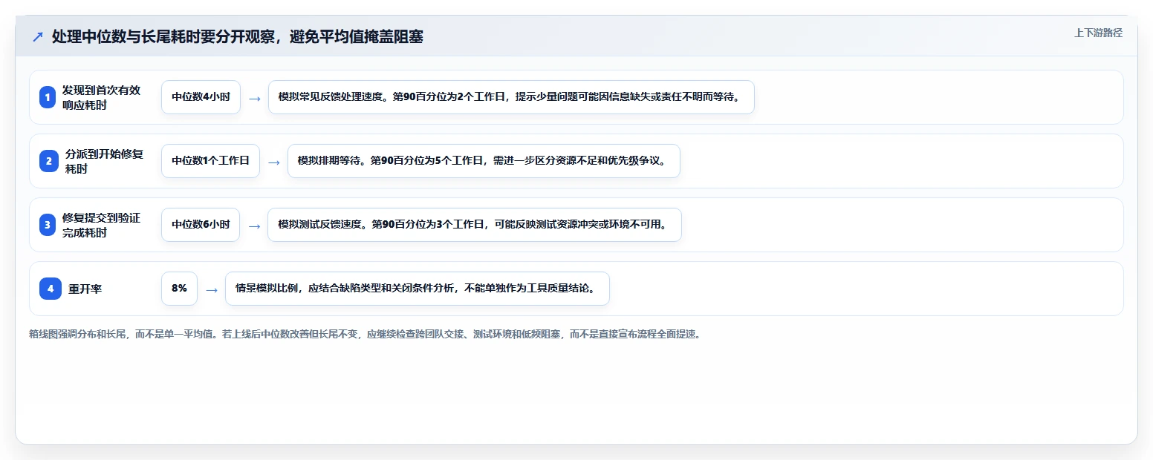The height and width of the screenshot is (460, 1153).
Task: Click the description 情景模拟比例
Action: (x=417, y=289)
